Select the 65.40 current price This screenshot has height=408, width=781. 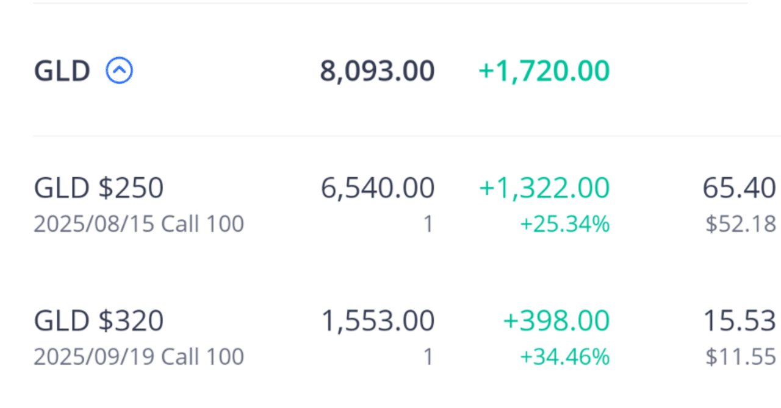click(738, 188)
